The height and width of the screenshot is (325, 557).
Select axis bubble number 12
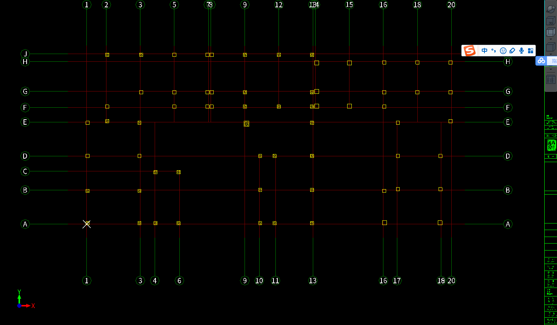pos(278,5)
